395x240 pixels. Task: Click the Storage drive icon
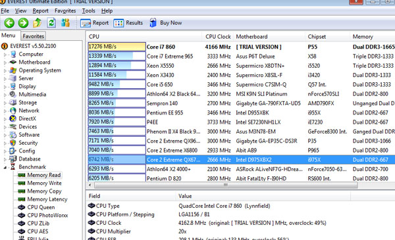pos(13,103)
